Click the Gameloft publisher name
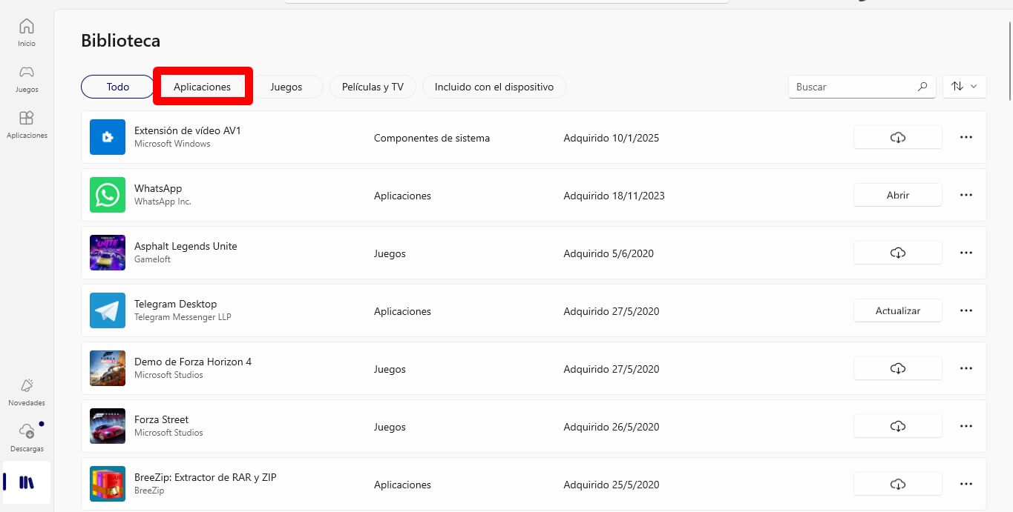The height and width of the screenshot is (512, 1013). [152, 259]
